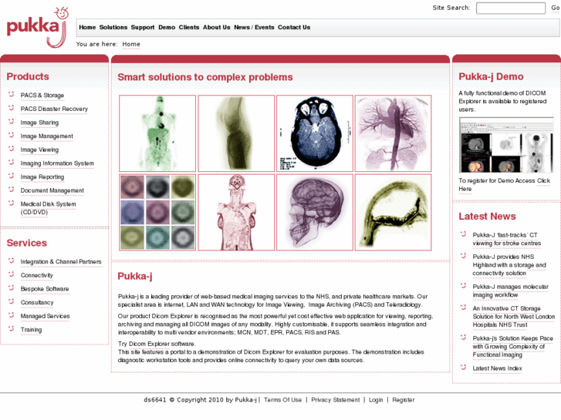Open the Support menu item
Image resolution: width=561 pixels, height=420 pixels.
coord(143,27)
